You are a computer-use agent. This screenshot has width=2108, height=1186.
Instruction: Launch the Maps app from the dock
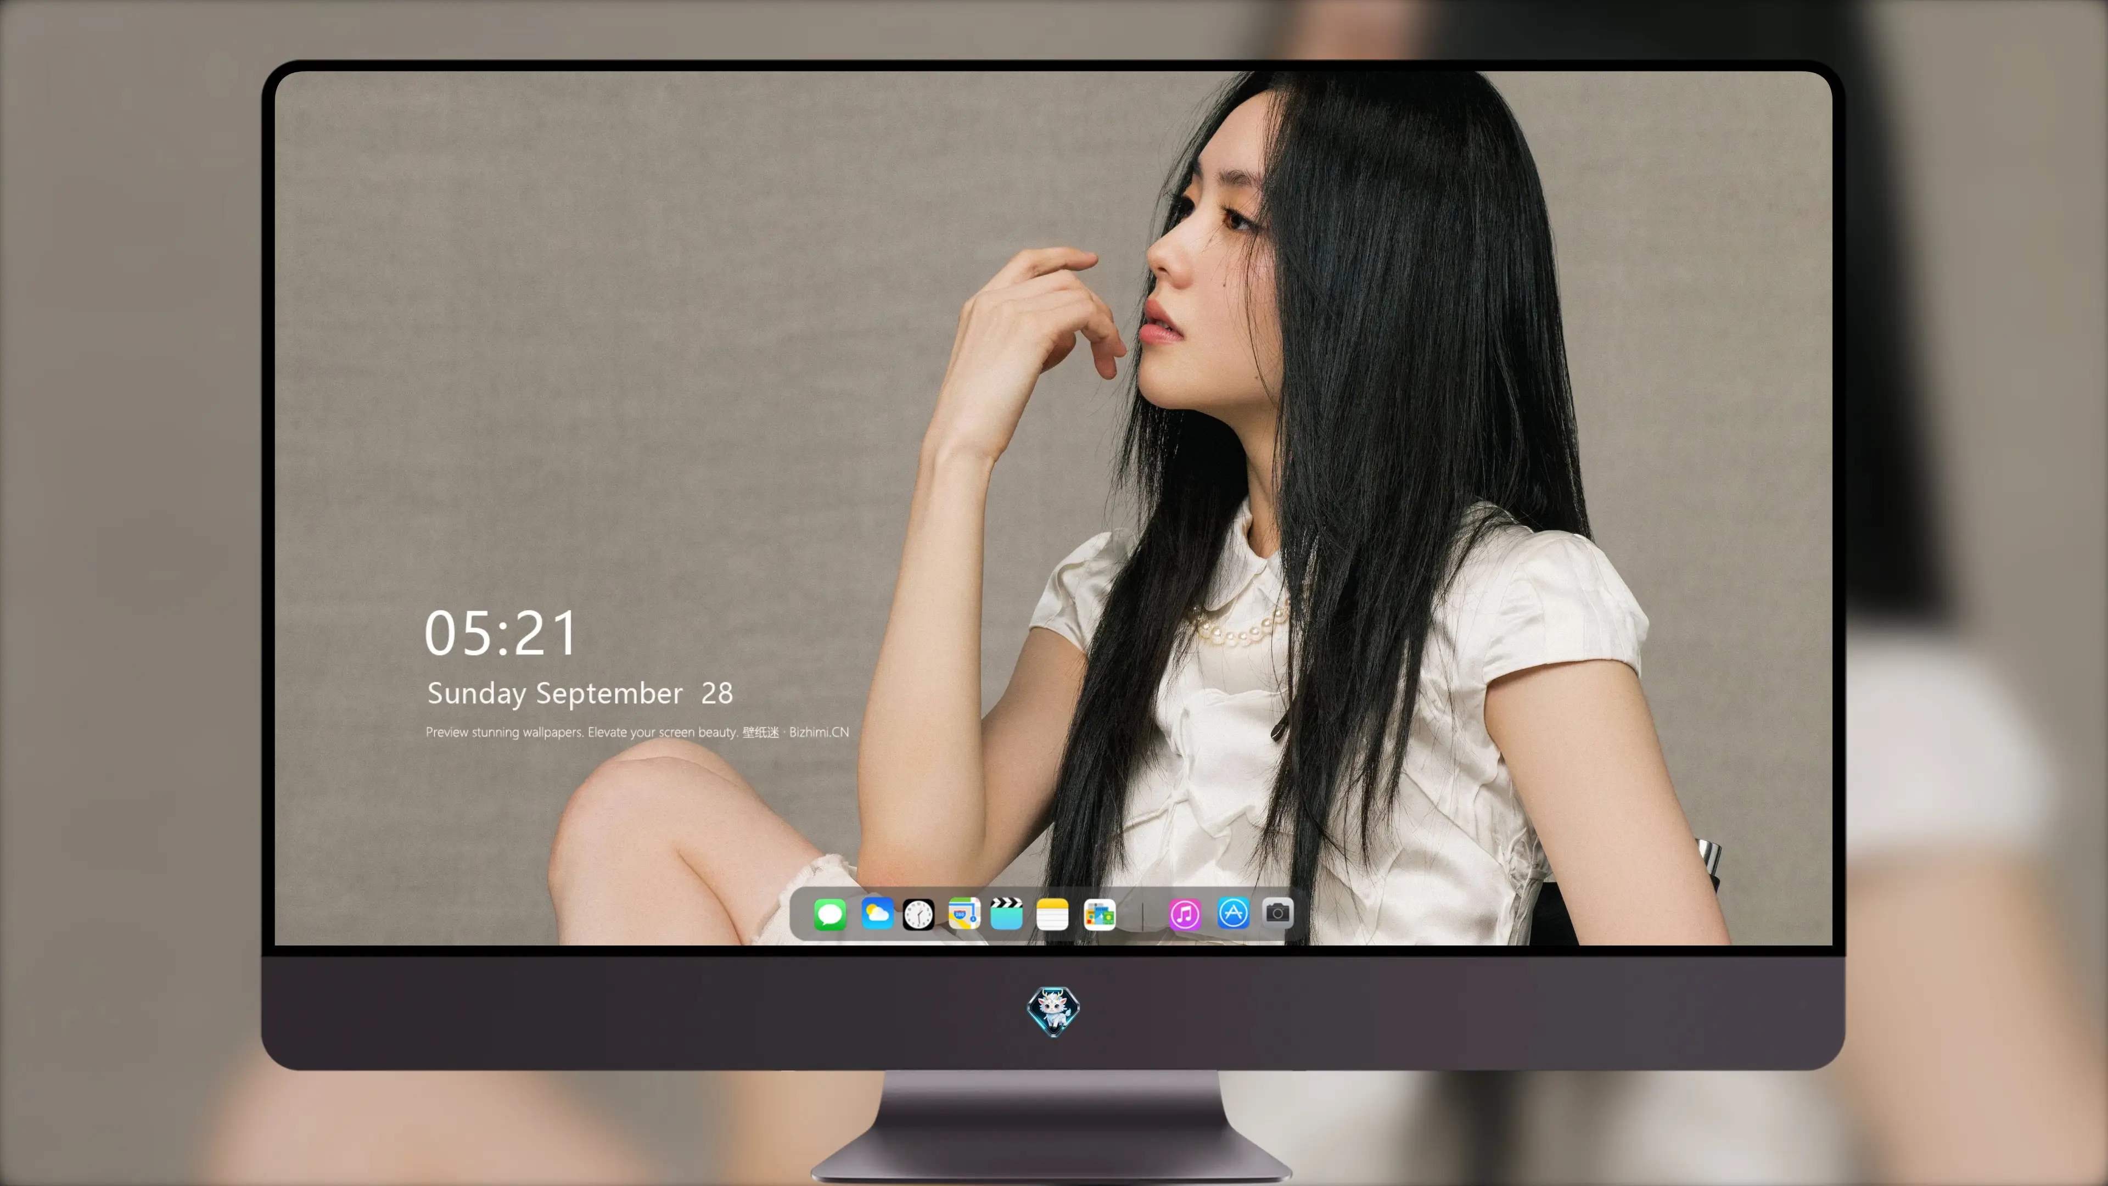964,914
